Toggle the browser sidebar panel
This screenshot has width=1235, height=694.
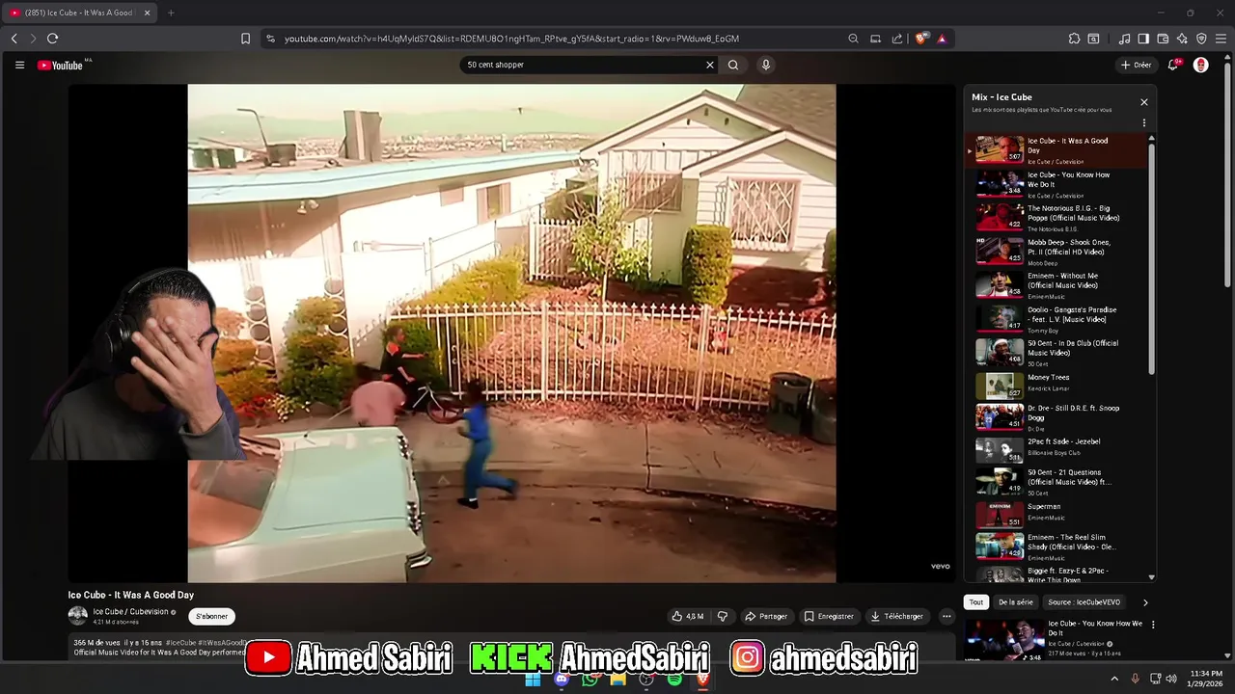pos(1143,39)
